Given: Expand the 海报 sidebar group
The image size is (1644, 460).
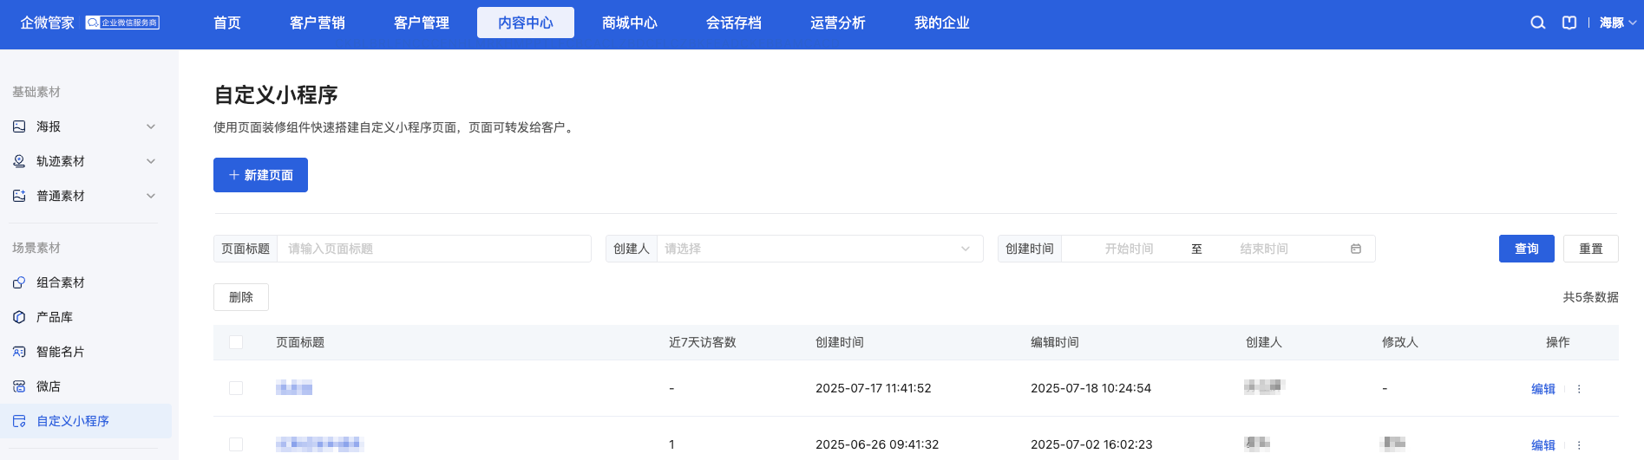Looking at the screenshot, I should click(x=151, y=126).
